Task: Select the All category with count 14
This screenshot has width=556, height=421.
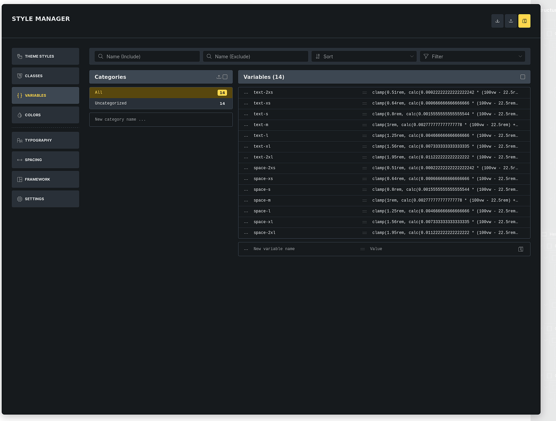Action: click(161, 92)
